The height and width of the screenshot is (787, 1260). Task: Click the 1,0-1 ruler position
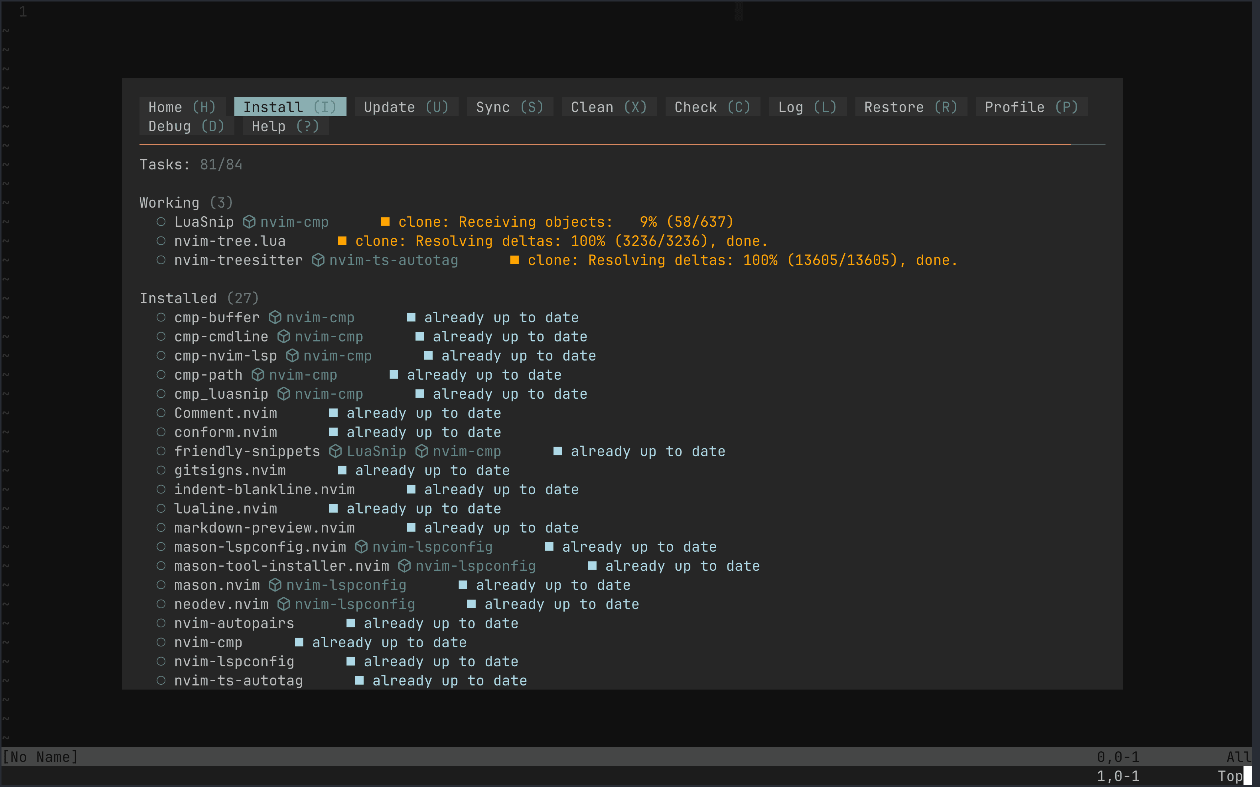(x=1118, y=777)
